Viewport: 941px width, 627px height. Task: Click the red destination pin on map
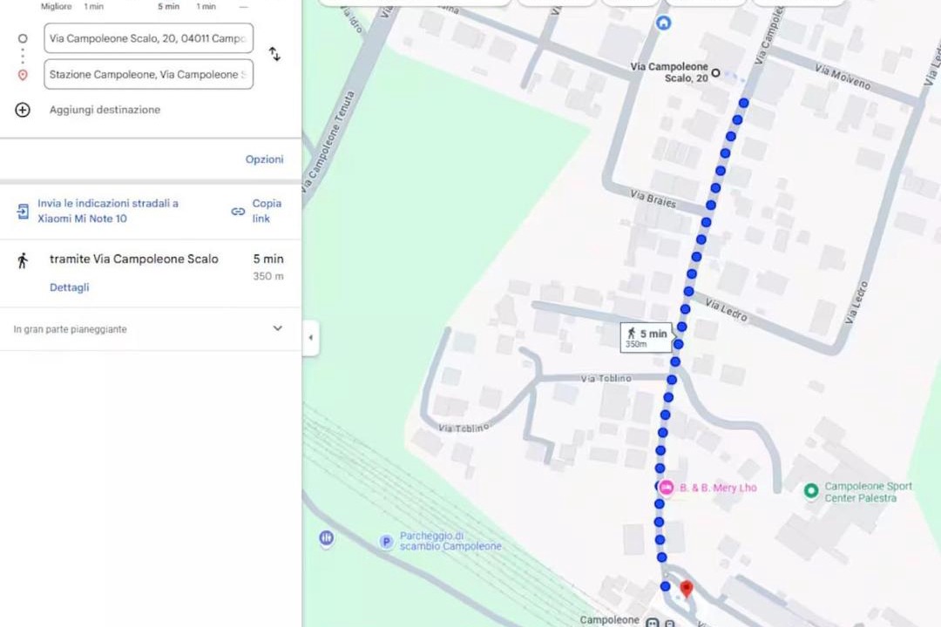686,588
